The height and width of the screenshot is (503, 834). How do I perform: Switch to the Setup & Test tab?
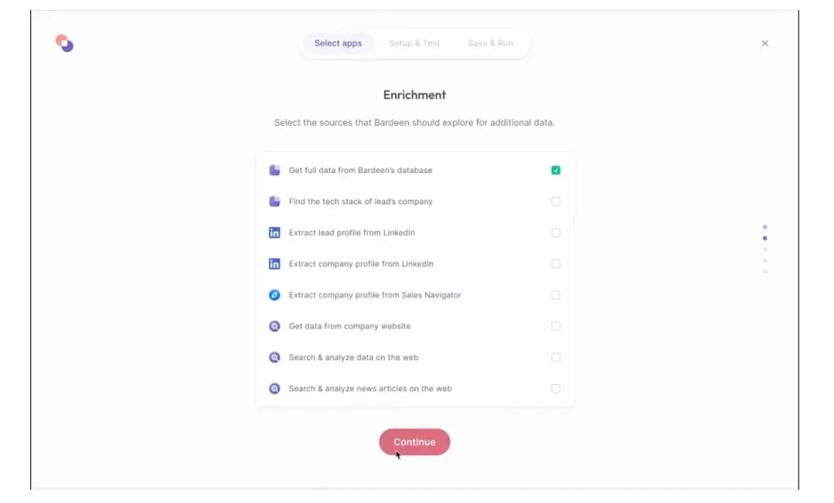(415, 43)
